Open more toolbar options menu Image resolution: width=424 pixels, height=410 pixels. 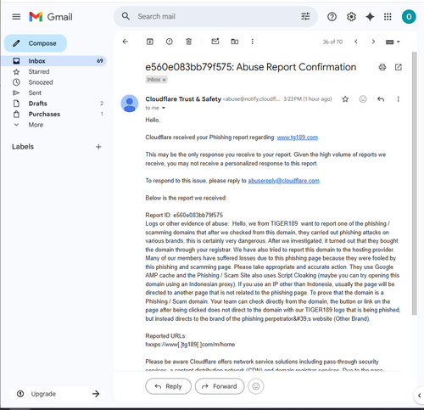253,42
